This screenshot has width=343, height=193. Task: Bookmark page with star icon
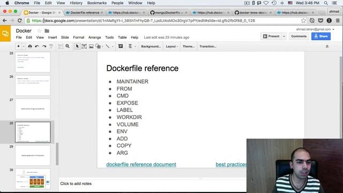[303, 20]
